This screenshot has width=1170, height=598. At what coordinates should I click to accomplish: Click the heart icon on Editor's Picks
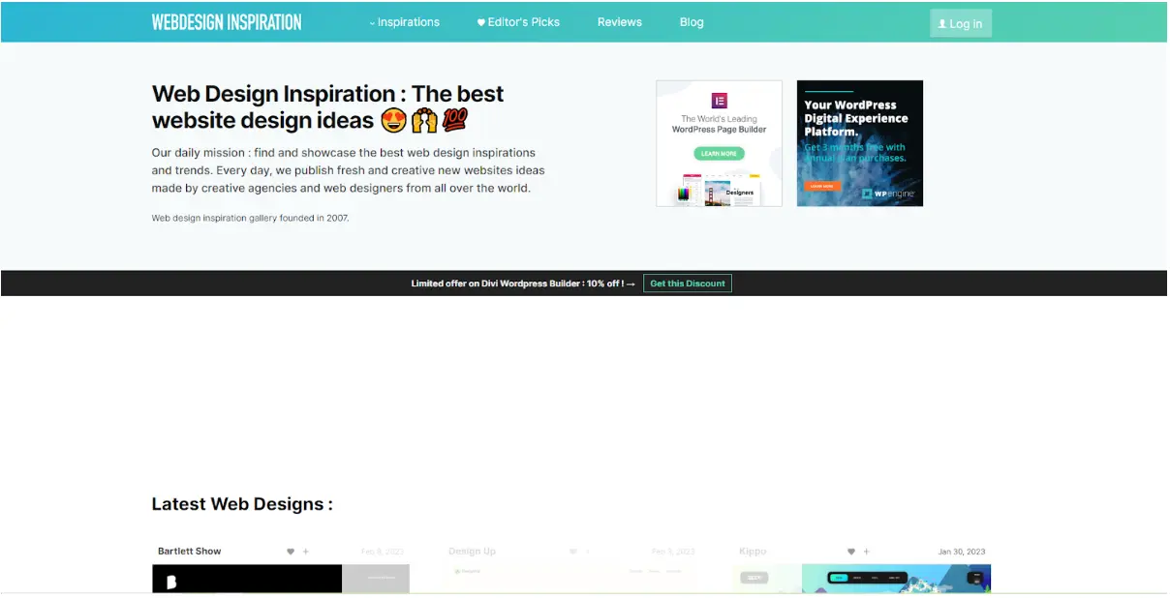click(481, 21)
